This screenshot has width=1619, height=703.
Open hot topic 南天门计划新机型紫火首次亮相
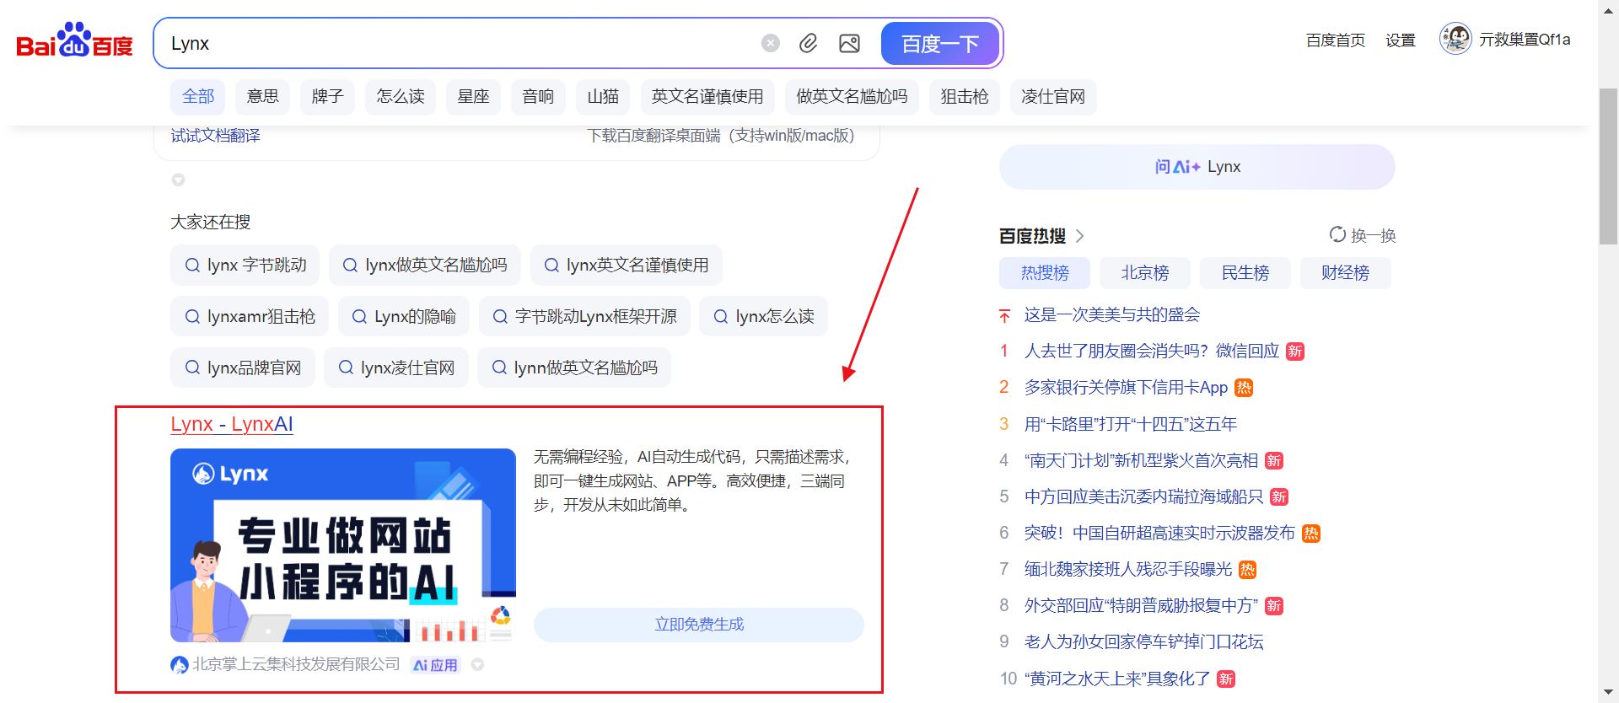tap(1141, 460)
